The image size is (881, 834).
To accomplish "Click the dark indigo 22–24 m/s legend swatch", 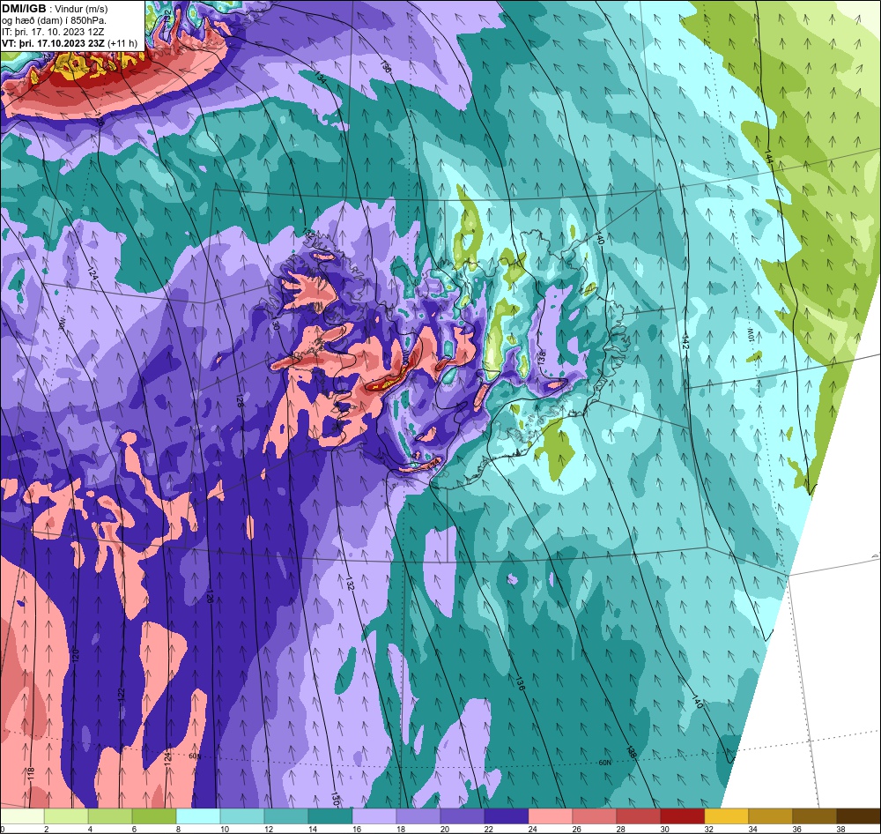I will (507, 816).
